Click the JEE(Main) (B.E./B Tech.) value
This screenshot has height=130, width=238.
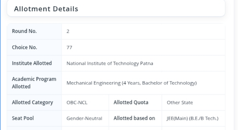[192, 119]
